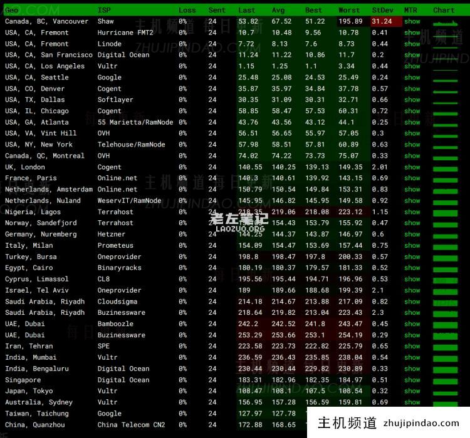This screenshot has height=438, width=470.
Task: Click the chart bar for Vancouver Shaw
Action: tap(446, 22)
